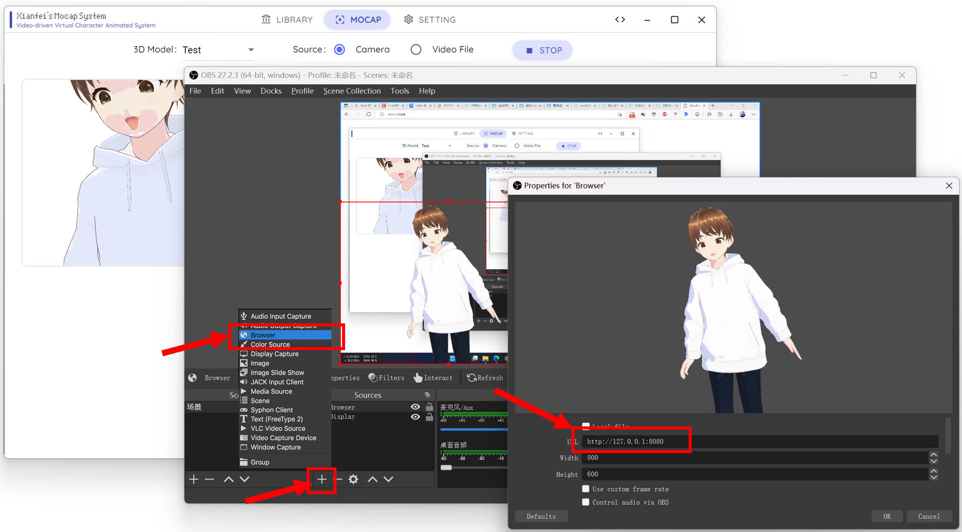This screenshot has height=532, width=962.
Task: Click the URL field in Browser properties
Action: (x=760, y=442)
